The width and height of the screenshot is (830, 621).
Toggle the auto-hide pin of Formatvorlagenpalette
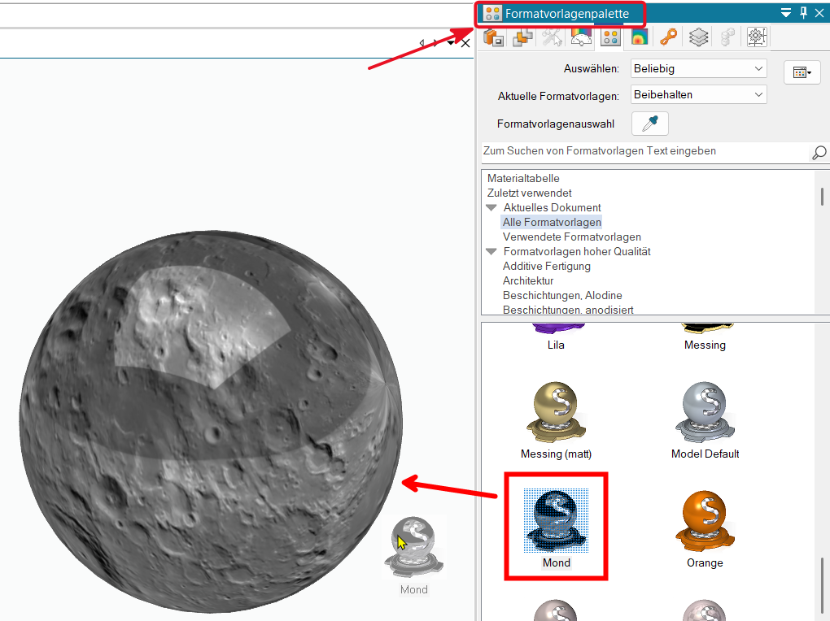pos(803,13)
